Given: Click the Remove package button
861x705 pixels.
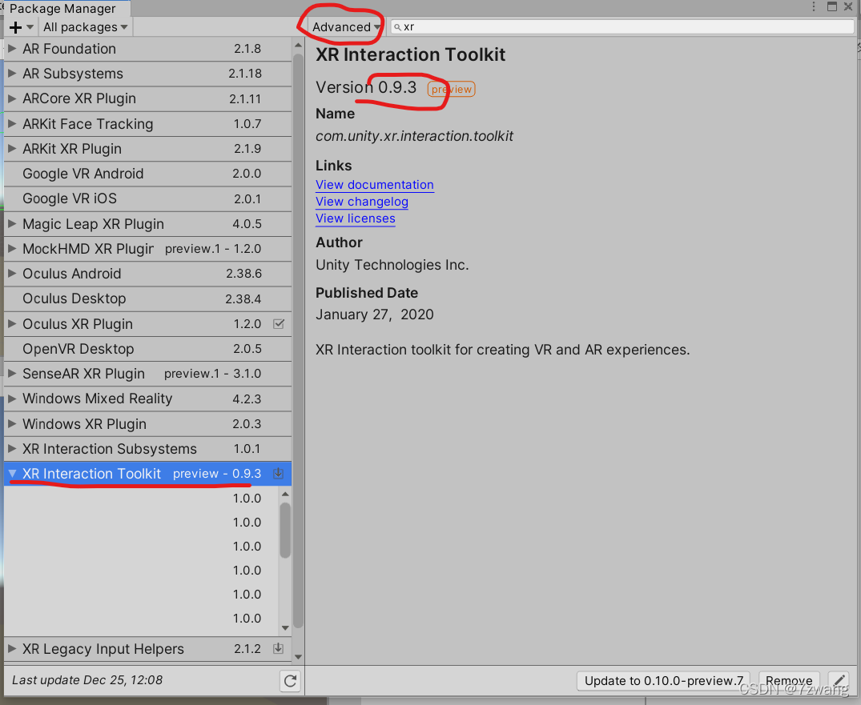Looking at the screenshot, I should tap(789, 681).
